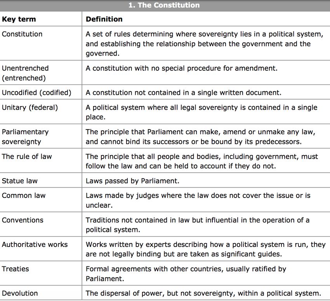This screenshot has width=330, height=301.
Task: Select the 'Conventions' key term
Action: pyautogui.click(x=23, y=220)
